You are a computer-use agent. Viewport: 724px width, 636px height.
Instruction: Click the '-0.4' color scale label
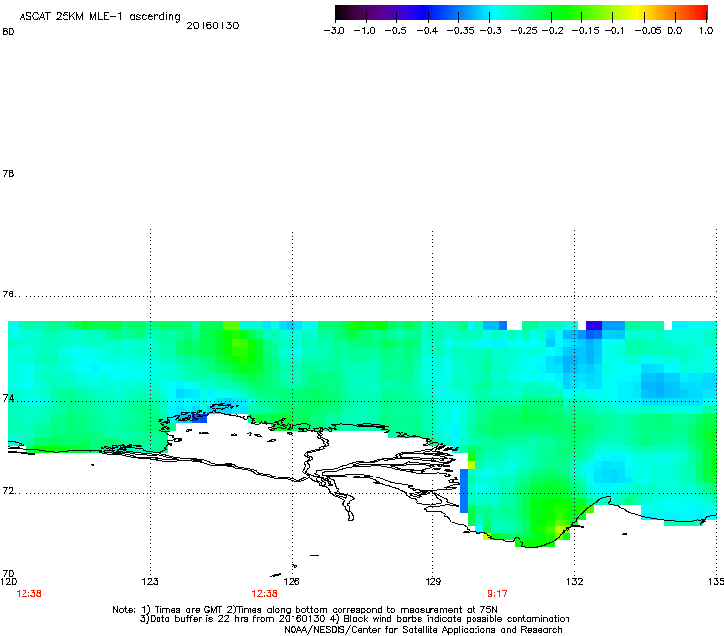click(428, 31)
